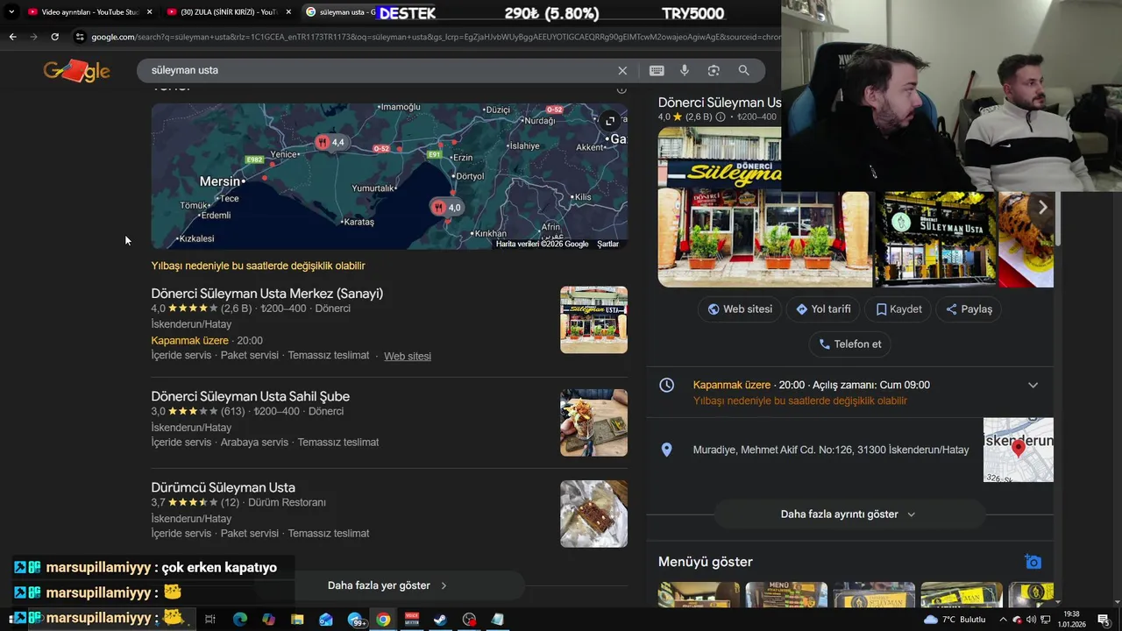The image size is (1122, 631).
Task: Open clock showing 19:38 1.01.2026
Action: 1071,620
